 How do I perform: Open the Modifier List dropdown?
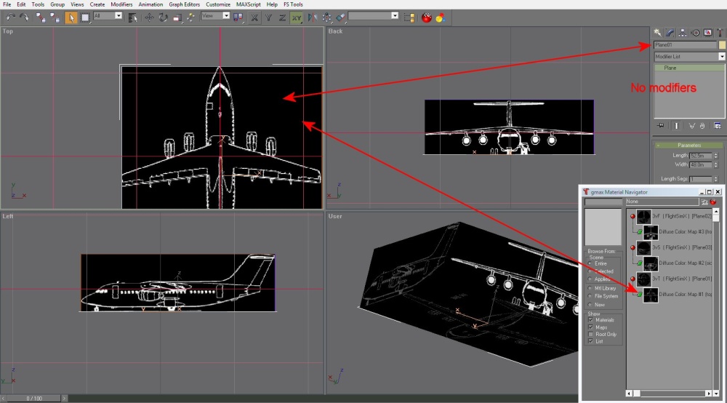(x=722, y=56)
